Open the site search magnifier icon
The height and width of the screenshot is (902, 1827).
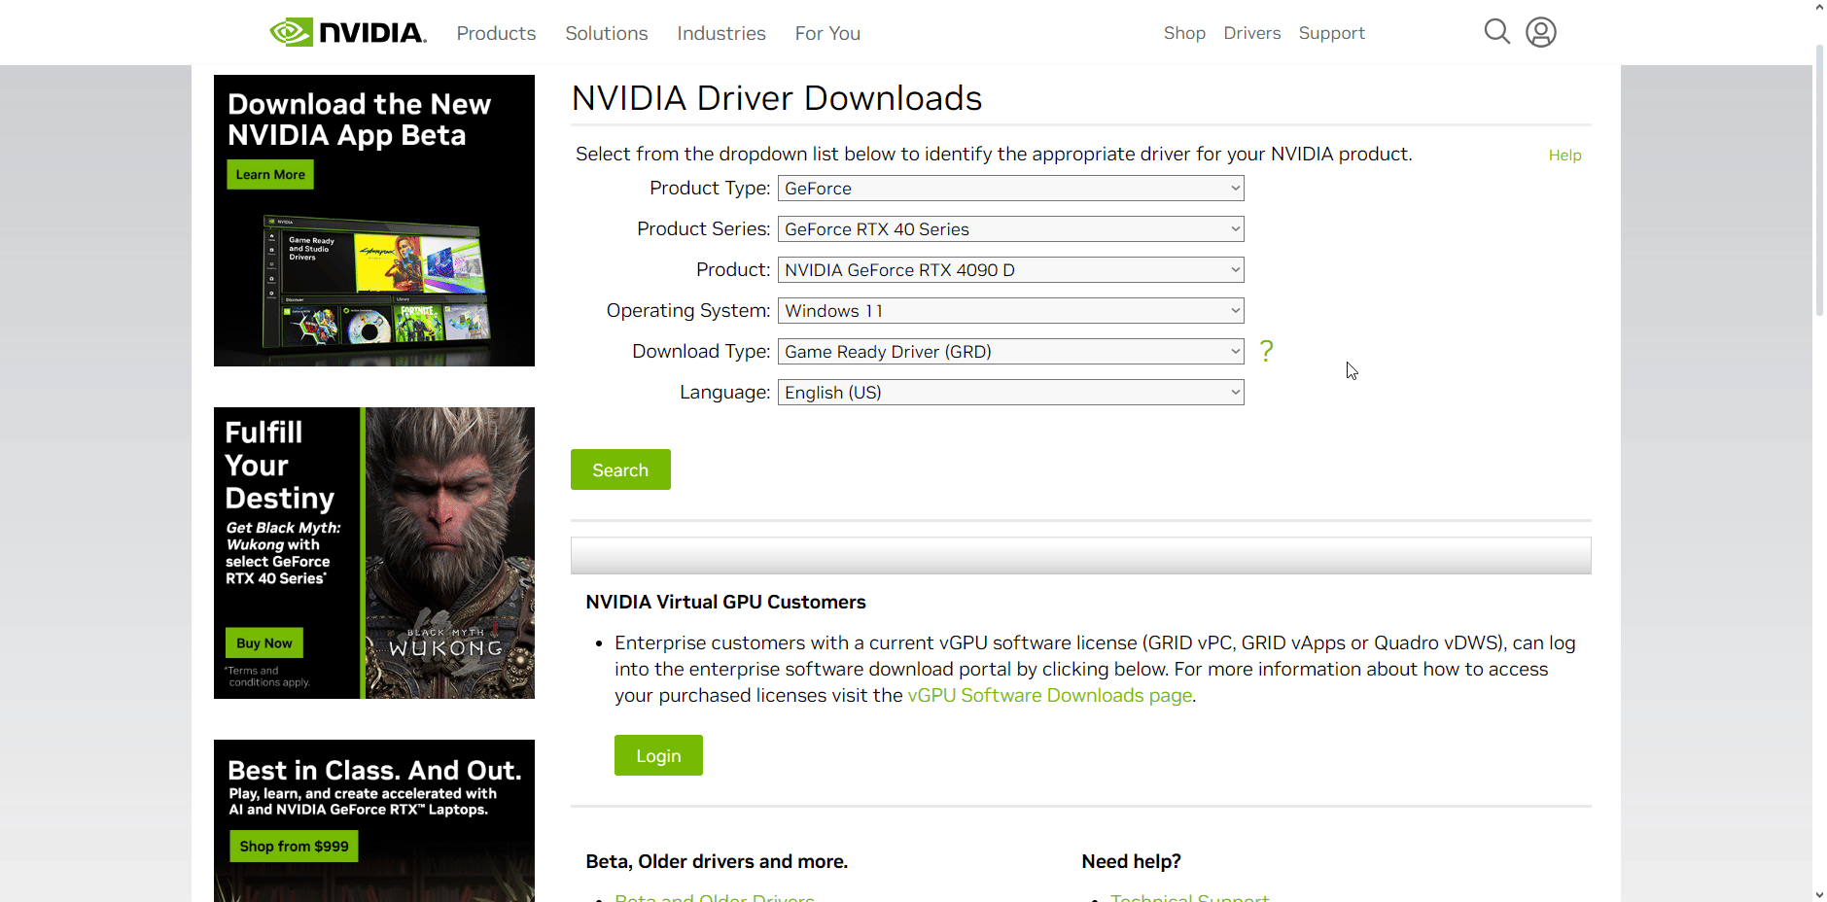[x=1496, y=32]
